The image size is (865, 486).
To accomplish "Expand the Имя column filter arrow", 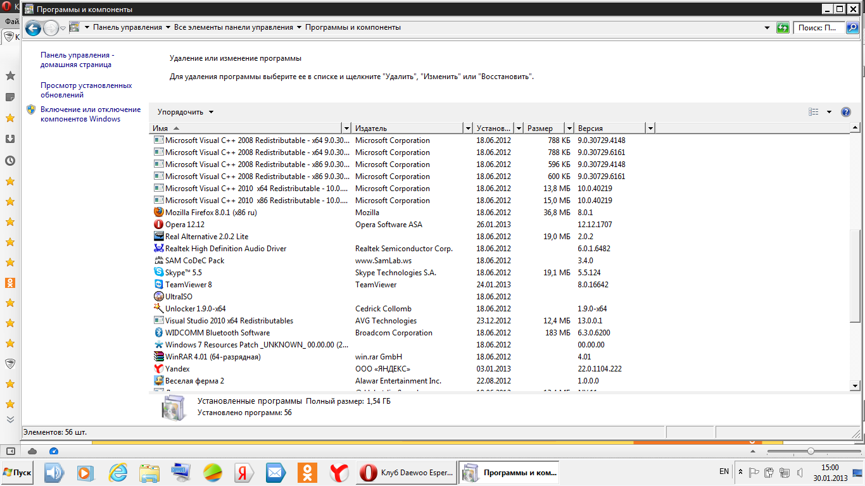I will tap(346, 128).
